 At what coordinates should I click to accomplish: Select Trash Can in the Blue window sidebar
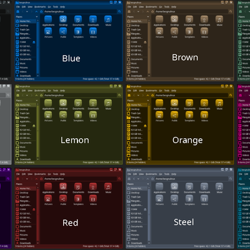[x=26, y=29]
